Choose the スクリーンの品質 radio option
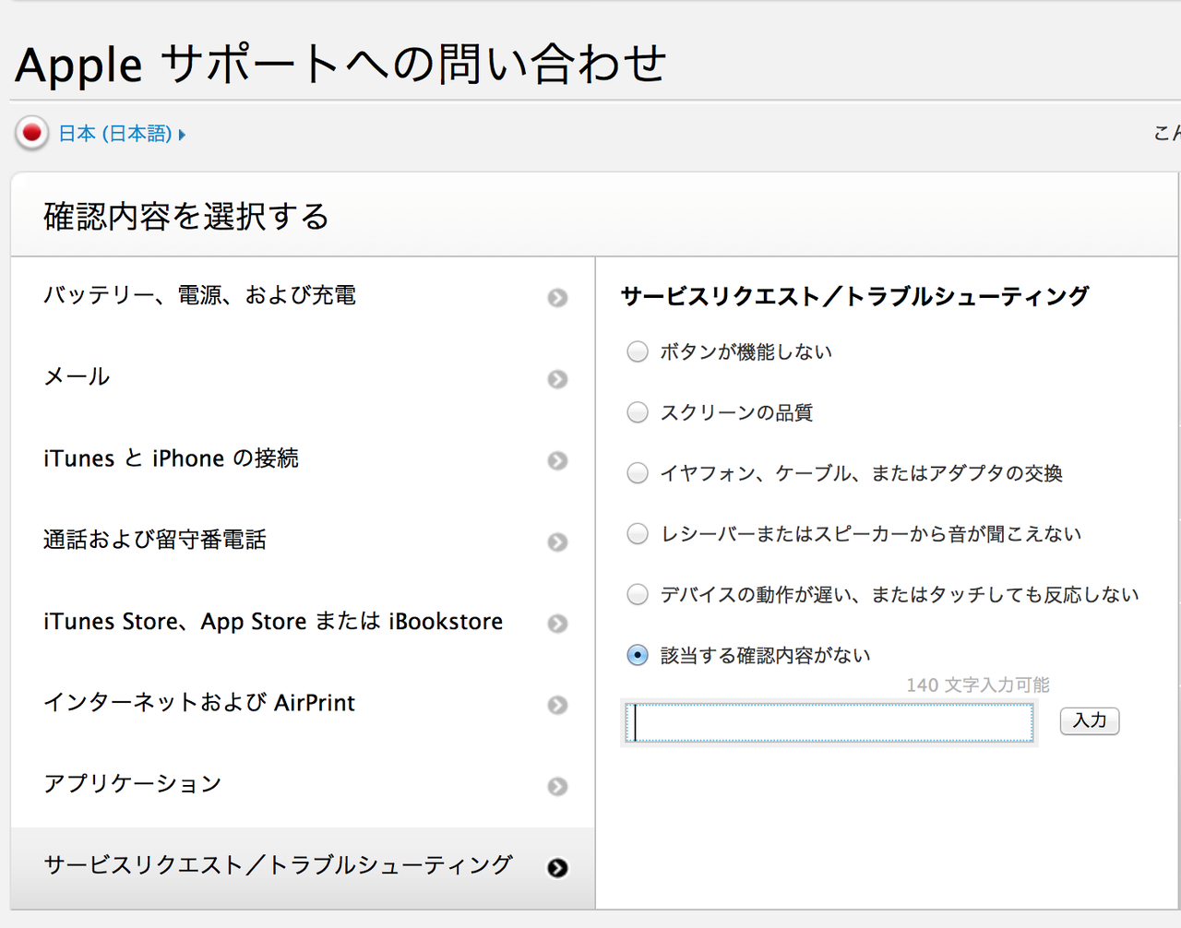The height and width of the screenshot is (928, 1181). click(x=638, y=412)
